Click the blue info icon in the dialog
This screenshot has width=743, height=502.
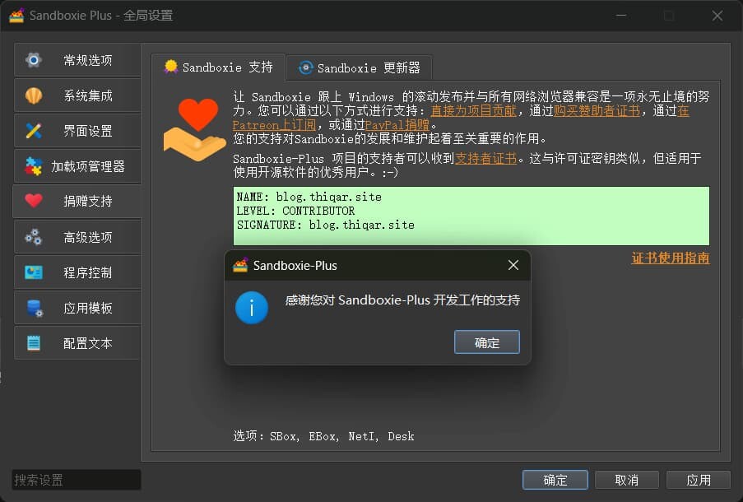[252, 308]
